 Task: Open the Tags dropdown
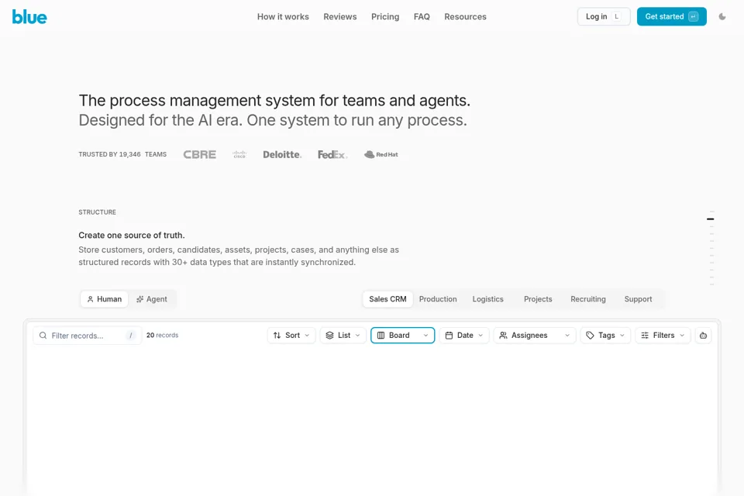tap(605, 336)
